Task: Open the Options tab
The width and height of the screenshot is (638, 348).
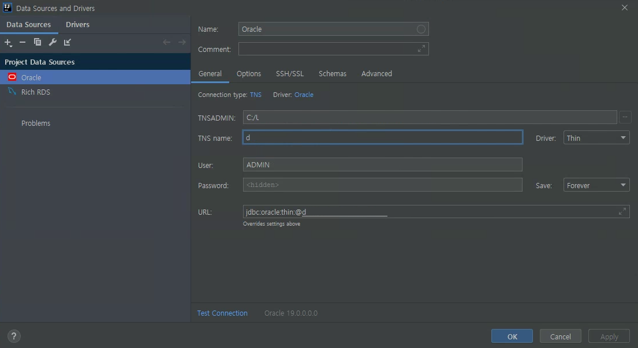Action: [x=249, y=74]
